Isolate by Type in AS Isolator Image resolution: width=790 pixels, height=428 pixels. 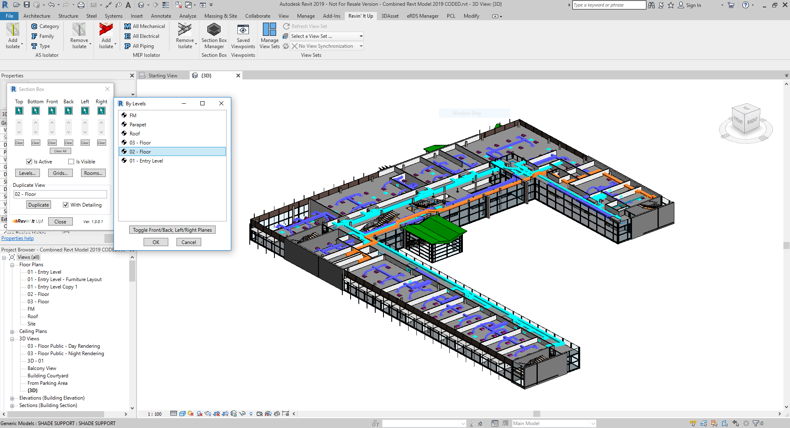[41, 46]
